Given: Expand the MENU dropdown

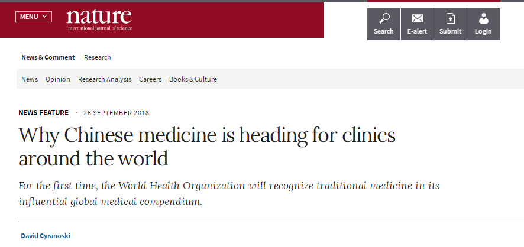Looking at the screenshot, I should [34, 17].
